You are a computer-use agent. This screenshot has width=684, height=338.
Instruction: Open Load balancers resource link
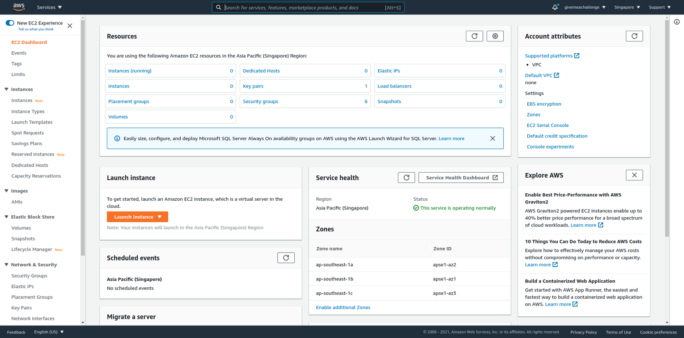pyautogui.click(x=394, y=86)
